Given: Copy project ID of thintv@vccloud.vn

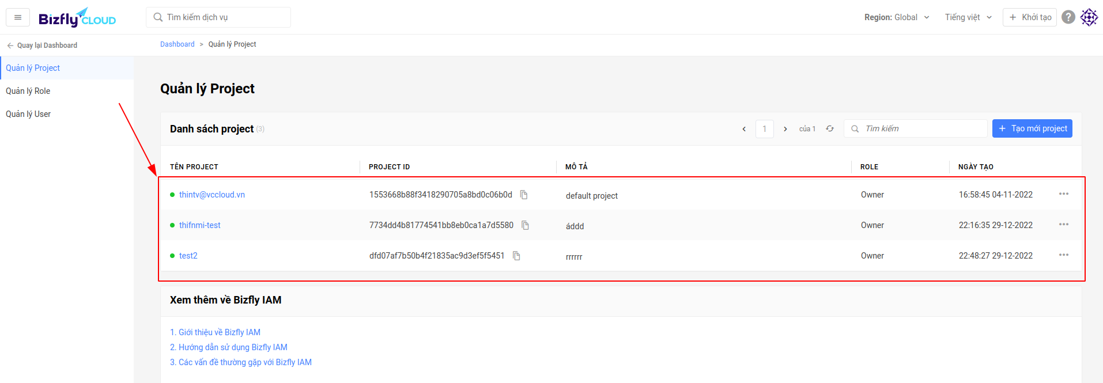Looking at the screenshot, I should (x=524, y=195).
